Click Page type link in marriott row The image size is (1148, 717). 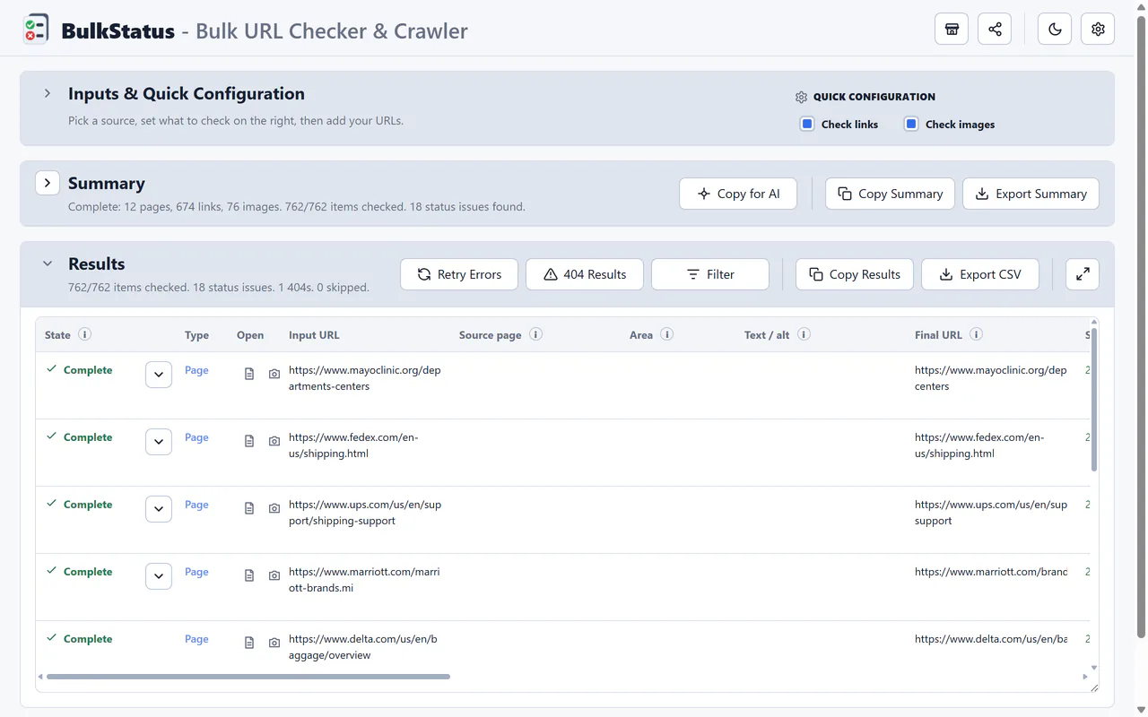(x=196, y=572)
